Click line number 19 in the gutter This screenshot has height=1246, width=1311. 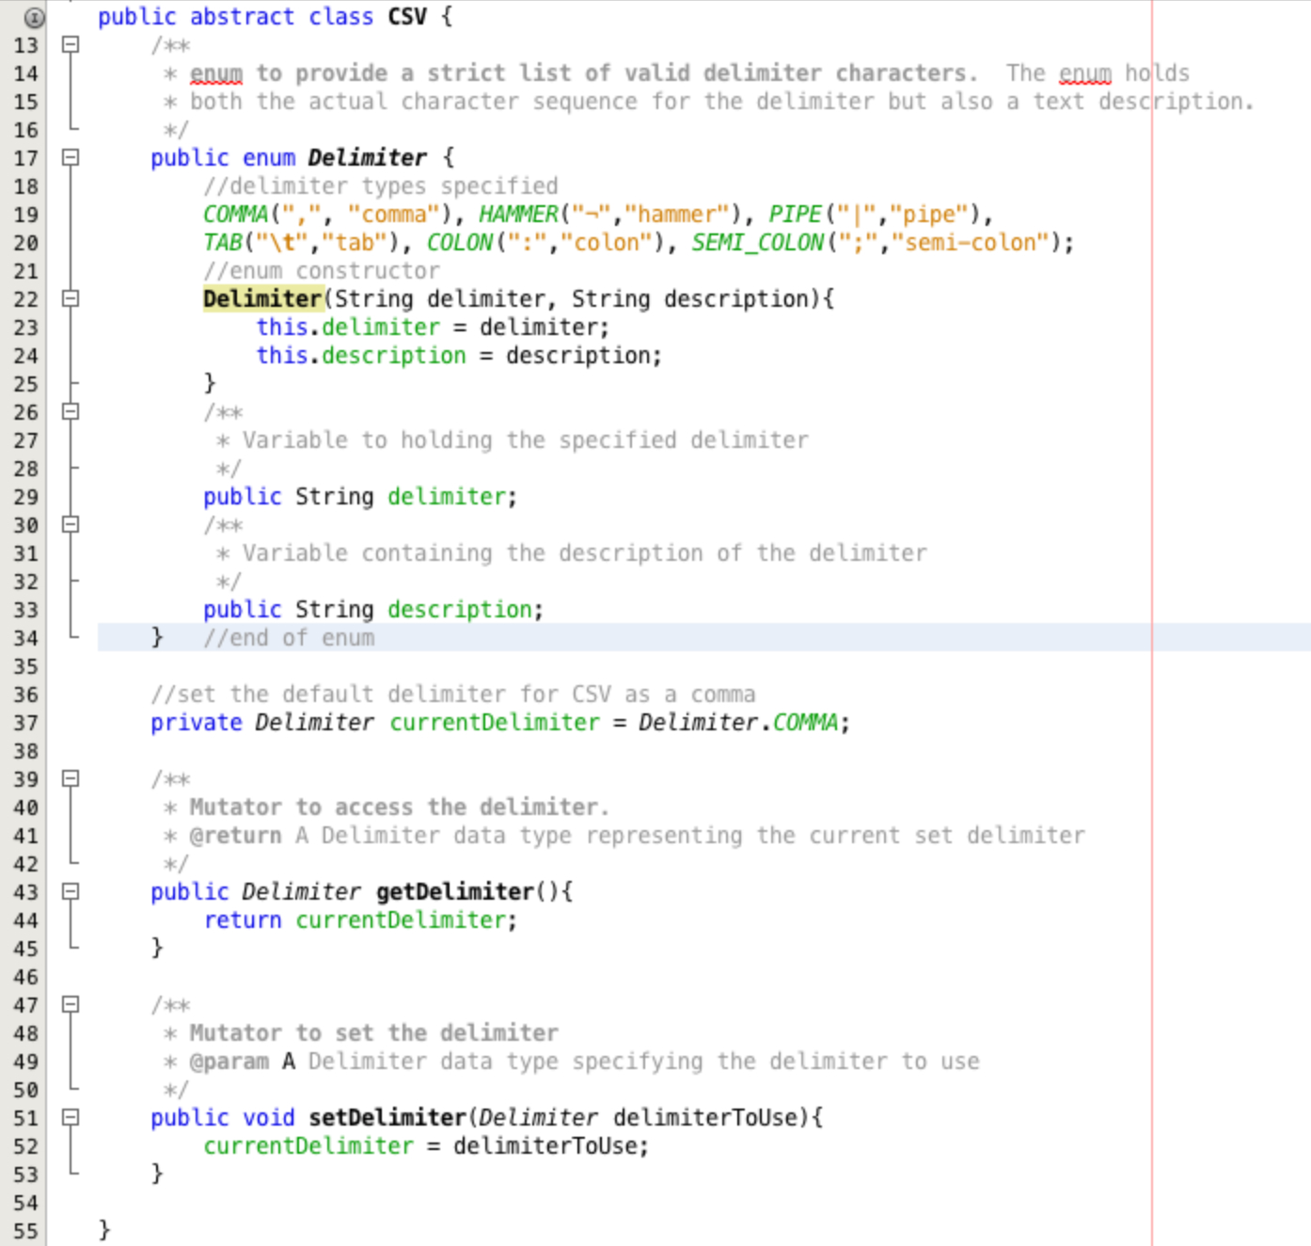click(x=26, y=215)
